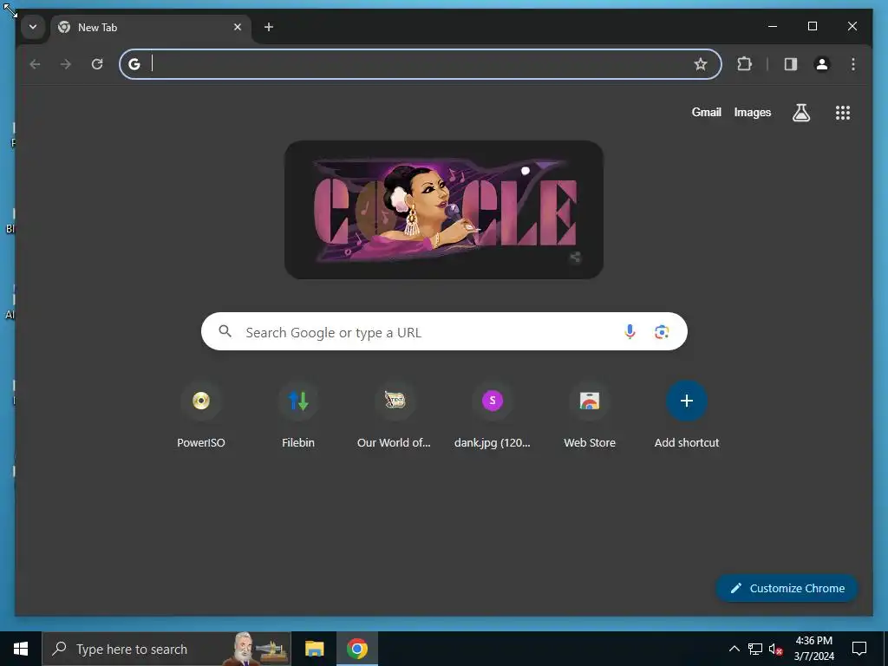Reload the page
The height and width of the screenshot is (666, 888).
tap(97, 64)
